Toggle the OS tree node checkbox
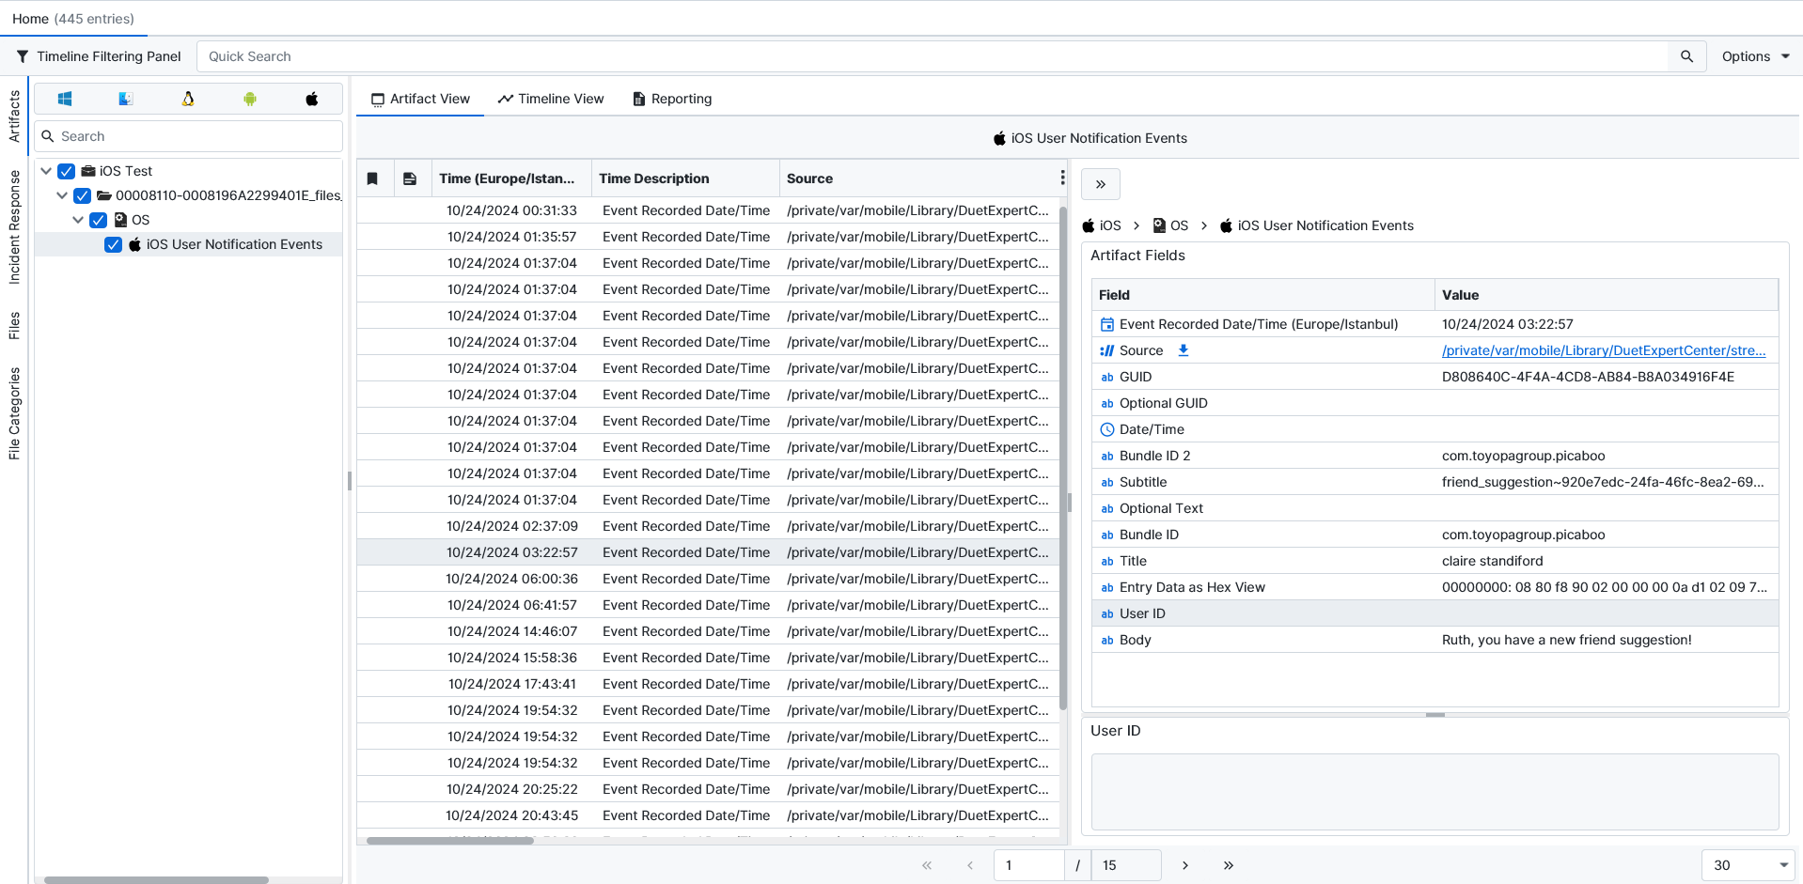The image size is (1803, 884). [99, 220]
